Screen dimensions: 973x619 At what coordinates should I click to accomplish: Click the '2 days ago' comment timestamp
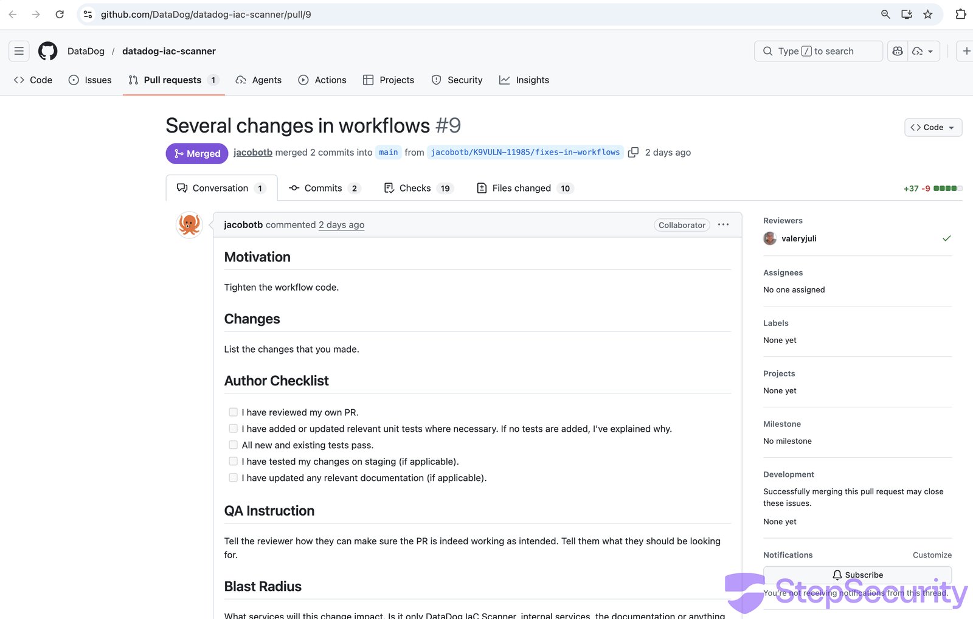pos(342,224)
